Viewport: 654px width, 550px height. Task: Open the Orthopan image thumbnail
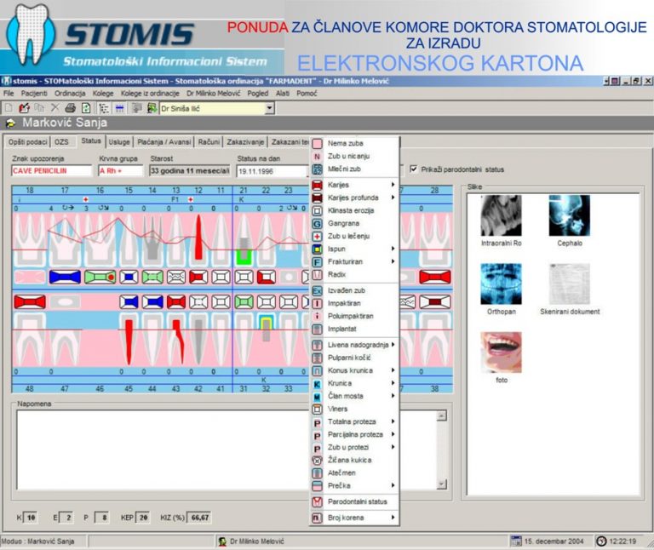[x=501, y=285]
